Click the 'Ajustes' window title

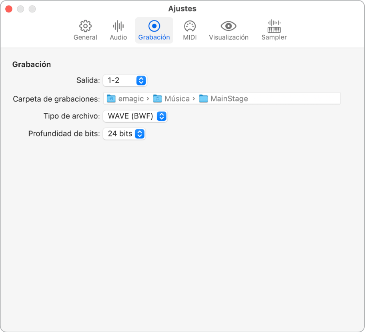click(x=182, y=9)
